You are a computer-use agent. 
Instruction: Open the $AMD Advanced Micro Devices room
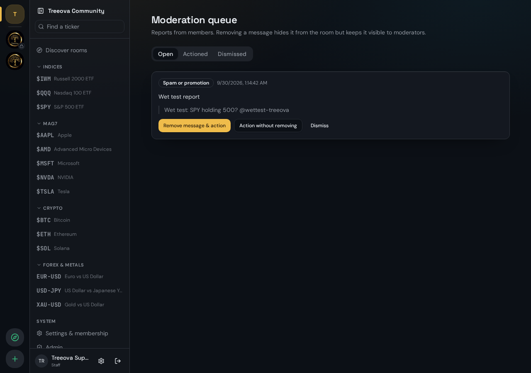pos(80,149)
